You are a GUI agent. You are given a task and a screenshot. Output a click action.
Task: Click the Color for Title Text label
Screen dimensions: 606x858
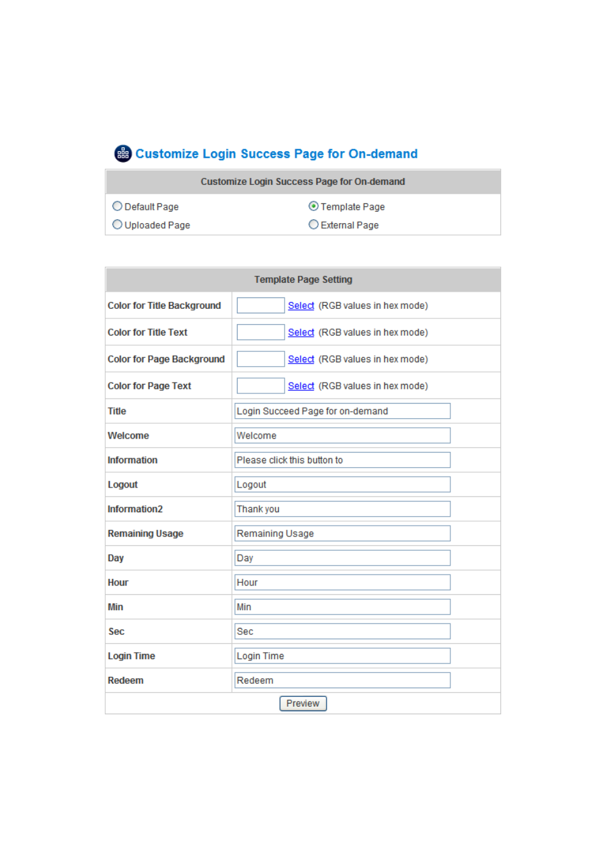147,332
